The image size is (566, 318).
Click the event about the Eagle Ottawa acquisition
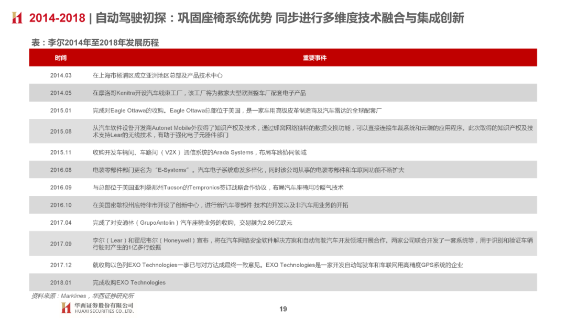(x=237, y=111)
